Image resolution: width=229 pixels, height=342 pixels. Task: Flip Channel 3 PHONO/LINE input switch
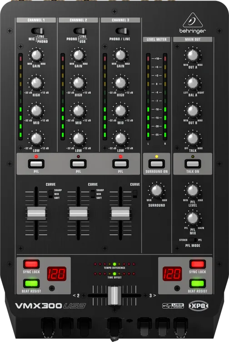[x=122, y=31]
